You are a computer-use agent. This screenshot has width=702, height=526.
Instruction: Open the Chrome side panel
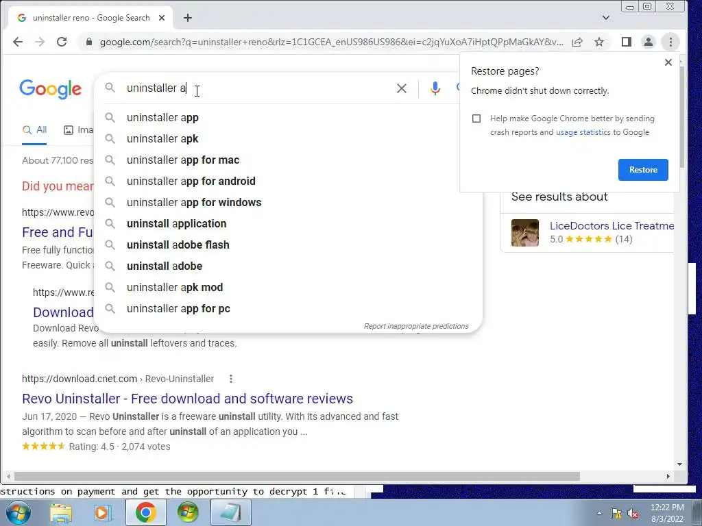[x=627, y=42]
